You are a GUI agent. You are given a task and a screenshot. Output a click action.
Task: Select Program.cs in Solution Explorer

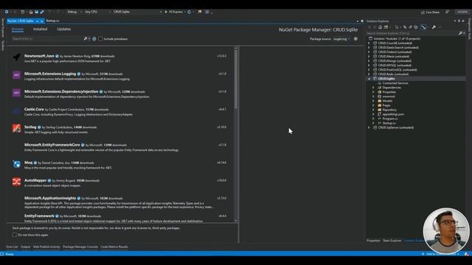coord(390,119)
